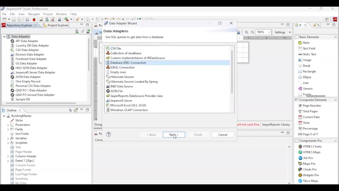
Task: Collapse the BurstingMaster outline node
Action: (x=4, y=116)
